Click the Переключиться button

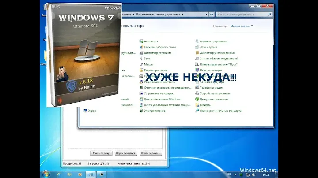[125, 153]
